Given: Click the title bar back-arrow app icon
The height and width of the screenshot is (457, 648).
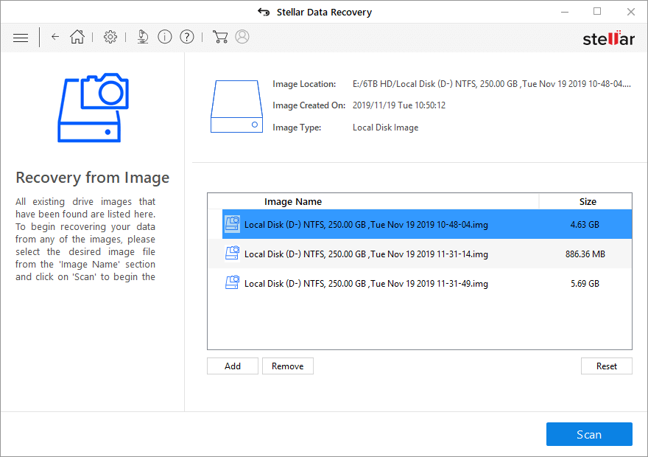Looking at the screenshot, I should 264,12.
